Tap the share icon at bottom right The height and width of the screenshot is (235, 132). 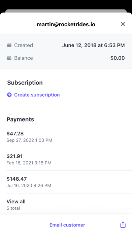coord(123,225)
